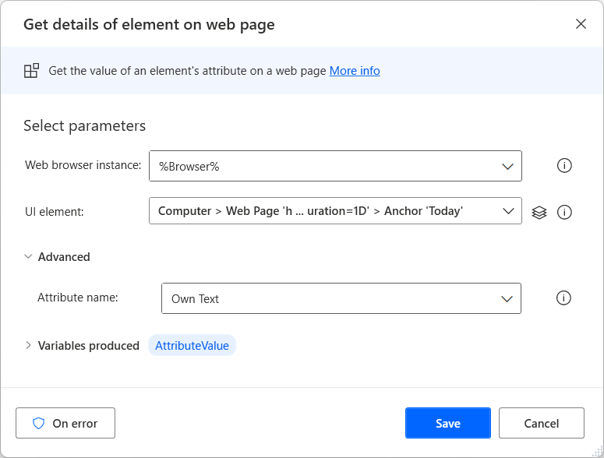
Task: Open the UI element picker layers icon
Action: [x=539, y=213]
